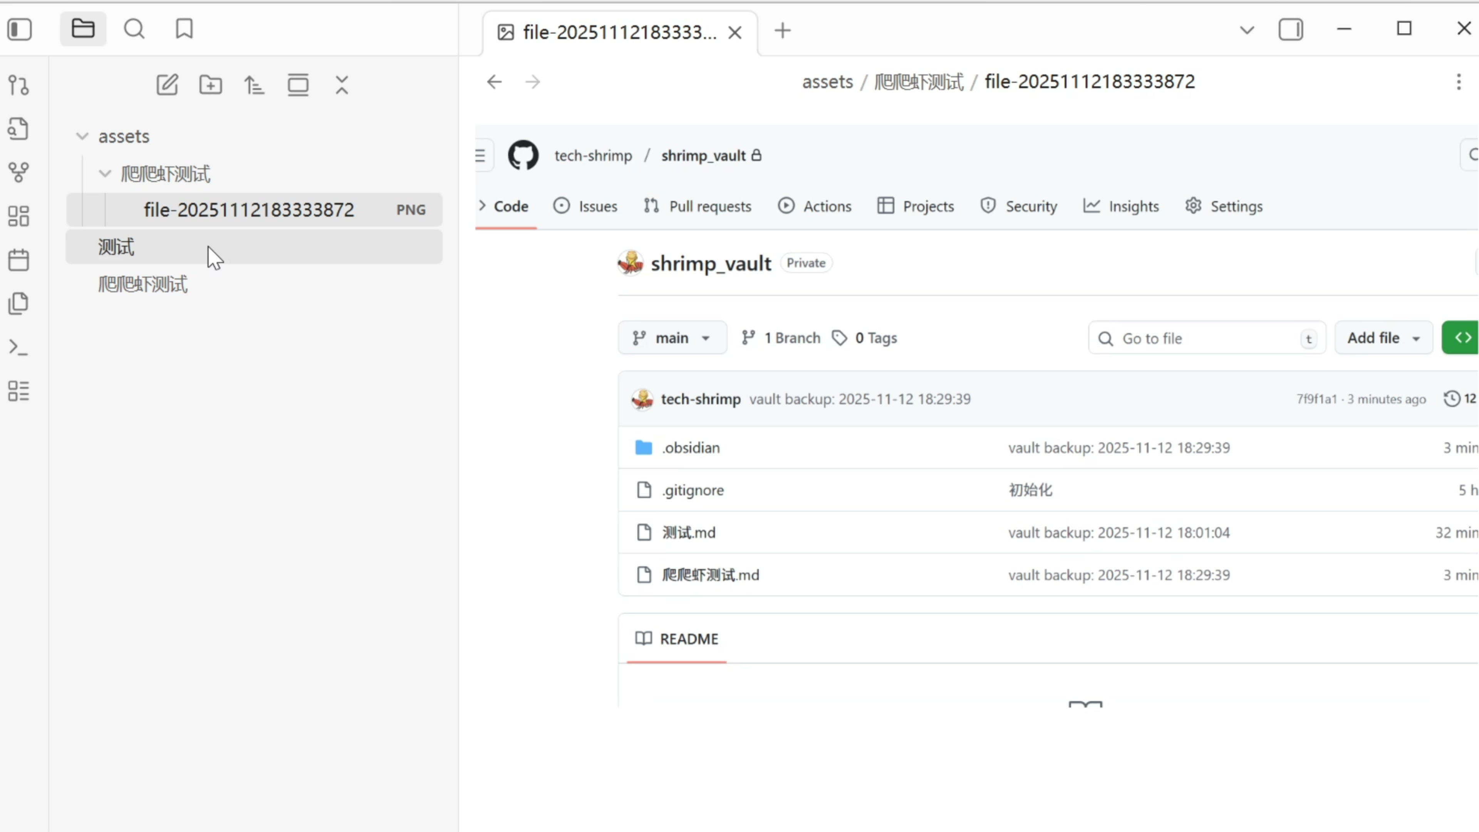The width and height of the screenshot is (1479, 832).
Task: Add a new tab
Action: click(x=783, y=30)
